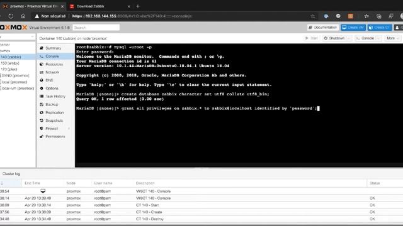Click the Shutdown button
Viewport: 403px width, 226px height.
tap(334, 38)
